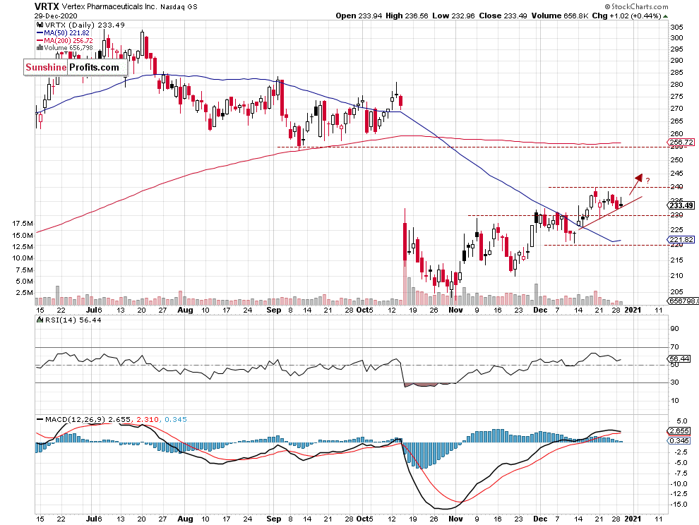Click the Close 233.49 value in the header
Image resolution: width=699 pixels, height=525 pixels.
[503, 16]
